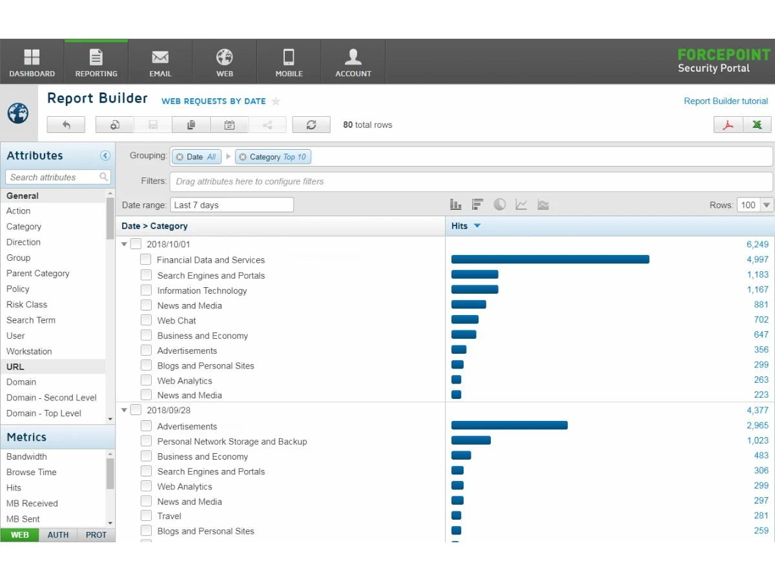Viewport: 775px width, 581px height.
Task: Switch to column chart view
Action: pos(456,205)
